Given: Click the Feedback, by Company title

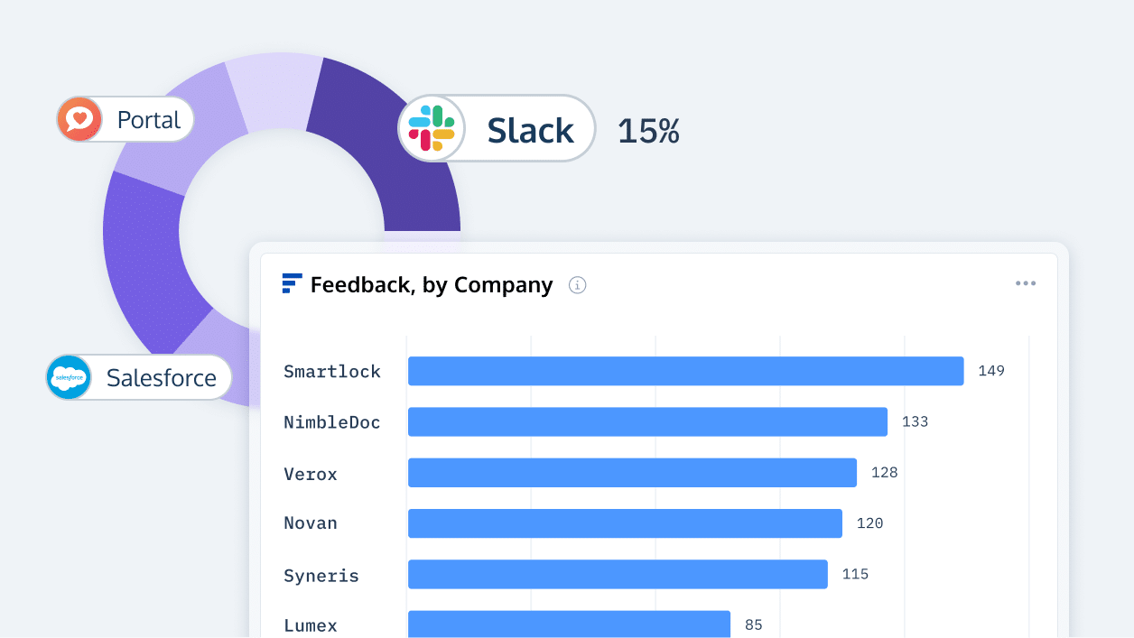Looking at the screenshot, I should coord(432,285).
